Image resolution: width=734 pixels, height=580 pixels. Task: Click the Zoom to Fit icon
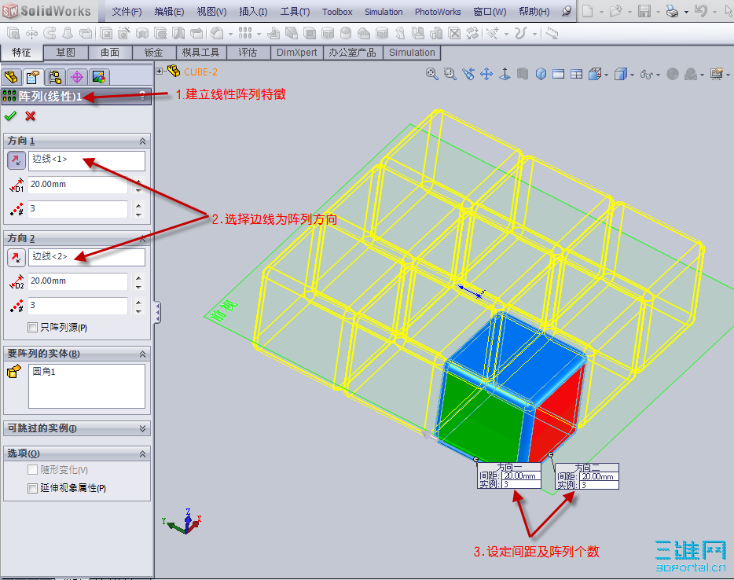pos(431,74)
